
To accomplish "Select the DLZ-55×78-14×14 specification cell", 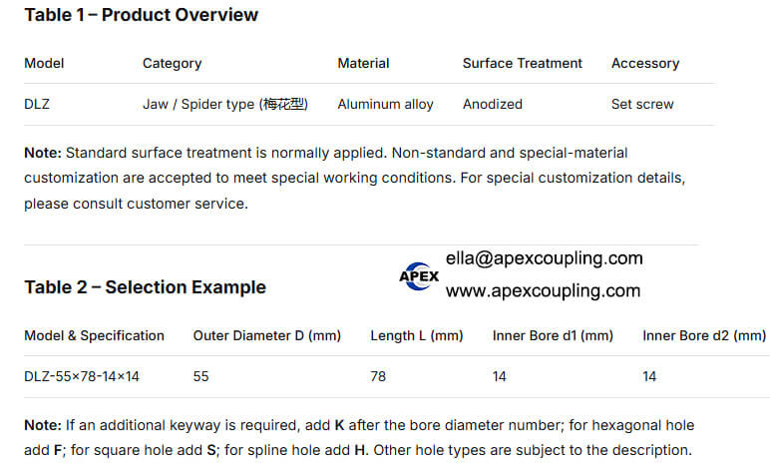I will click(82, 376).
